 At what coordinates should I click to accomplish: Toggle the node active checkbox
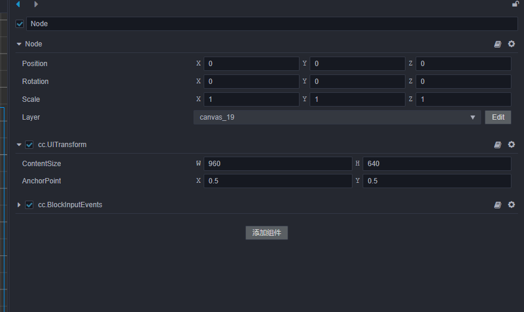point(20,24)
